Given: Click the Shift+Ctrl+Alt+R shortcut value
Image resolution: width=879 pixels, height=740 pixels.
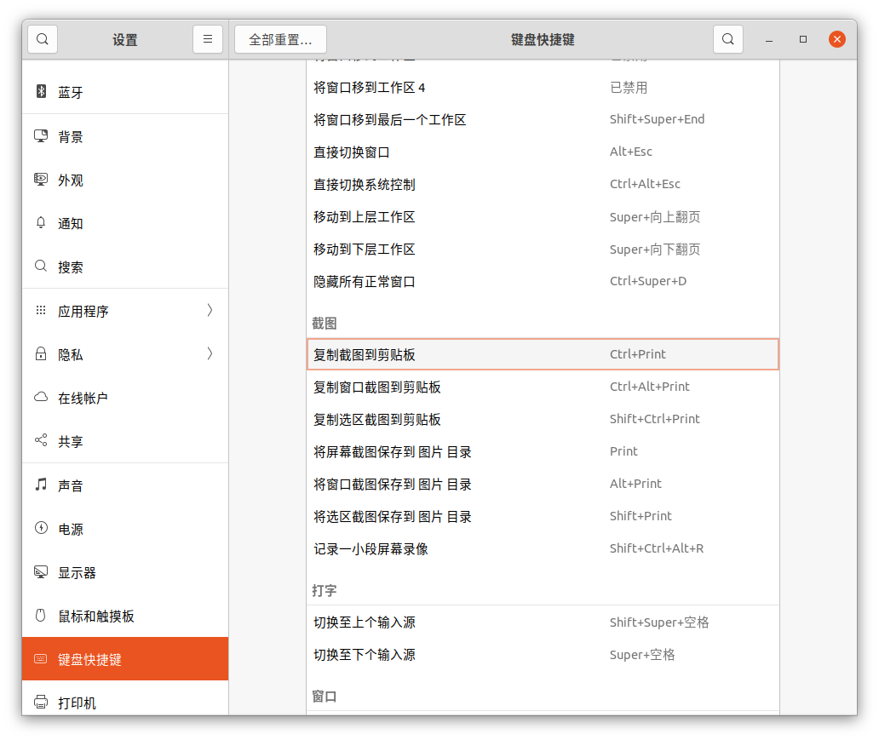Looking at the screenshot, I should (x=657, y=549).
